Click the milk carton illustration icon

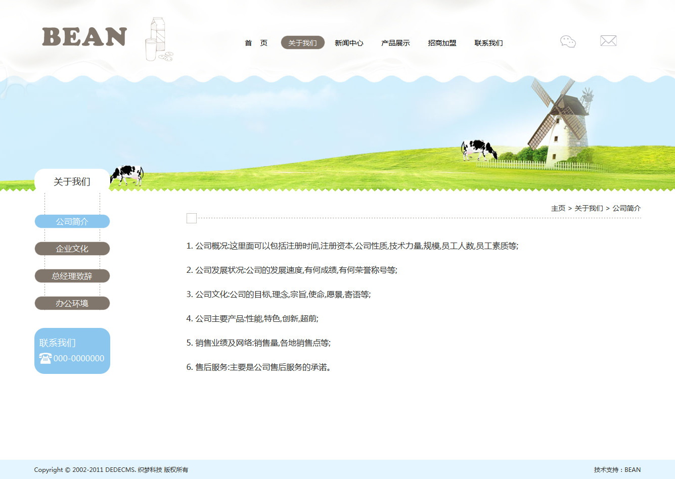click(158, 39)
